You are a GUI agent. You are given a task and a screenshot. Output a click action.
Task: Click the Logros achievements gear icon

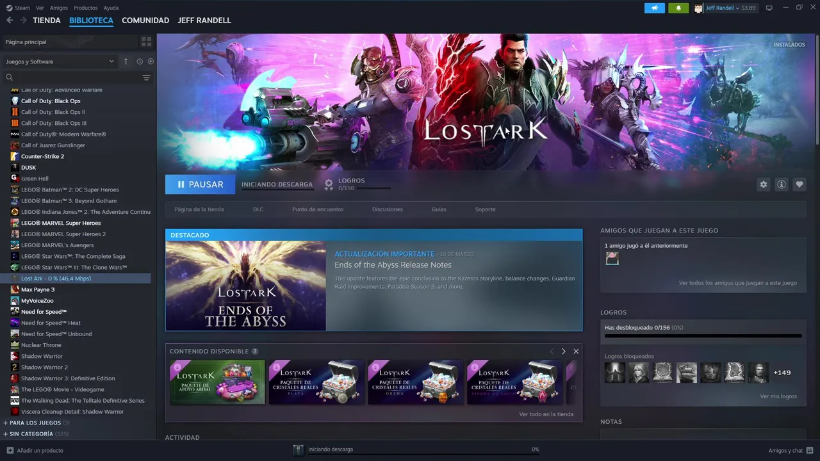click(329, 184)
